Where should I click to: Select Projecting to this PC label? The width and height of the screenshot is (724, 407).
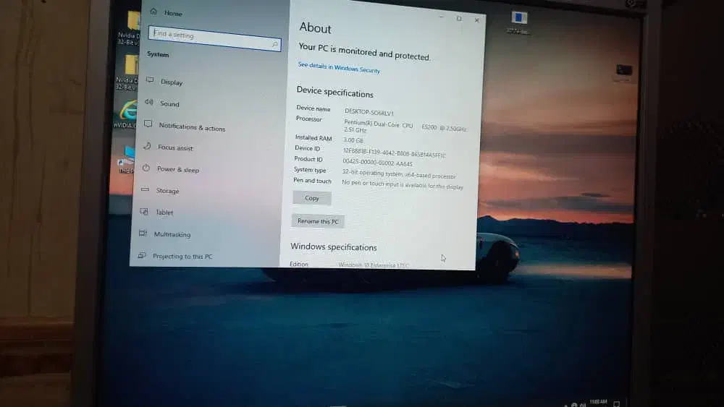pos(183,257)
